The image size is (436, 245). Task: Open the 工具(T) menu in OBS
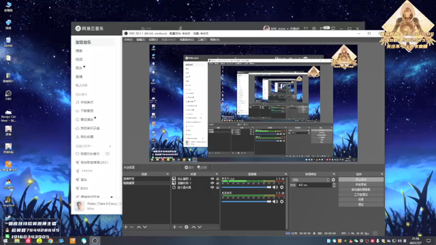pos(202,39)
